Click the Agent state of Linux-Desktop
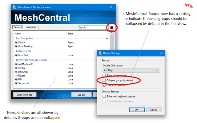The height and width of the screenshot is (123, 197). 71,46
